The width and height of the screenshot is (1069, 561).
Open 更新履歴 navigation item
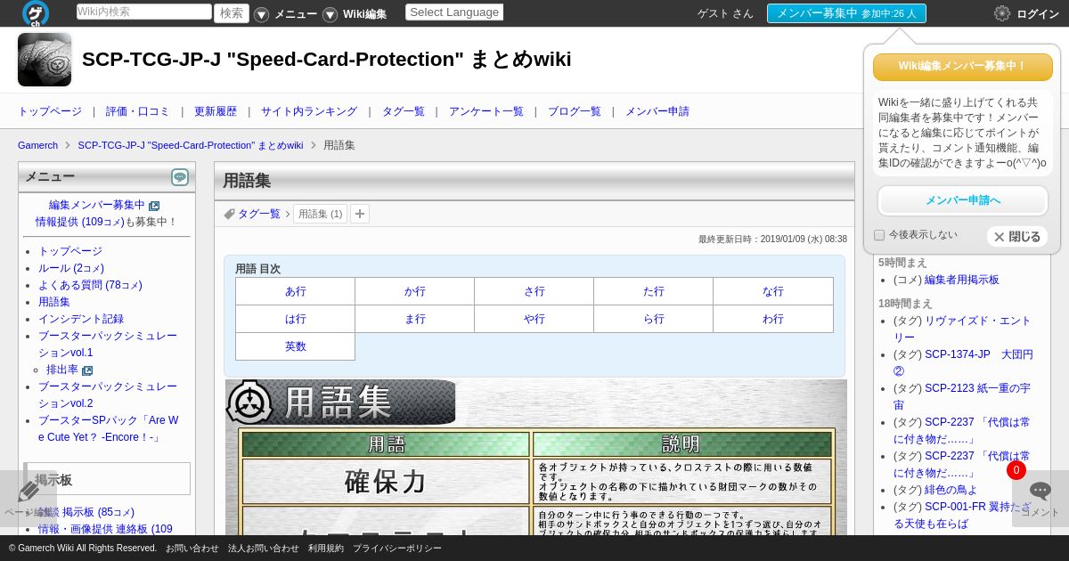click(216, 111)
